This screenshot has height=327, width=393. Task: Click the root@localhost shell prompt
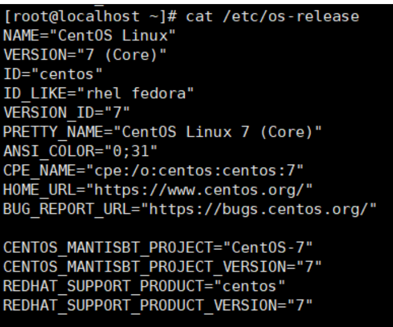91,17
